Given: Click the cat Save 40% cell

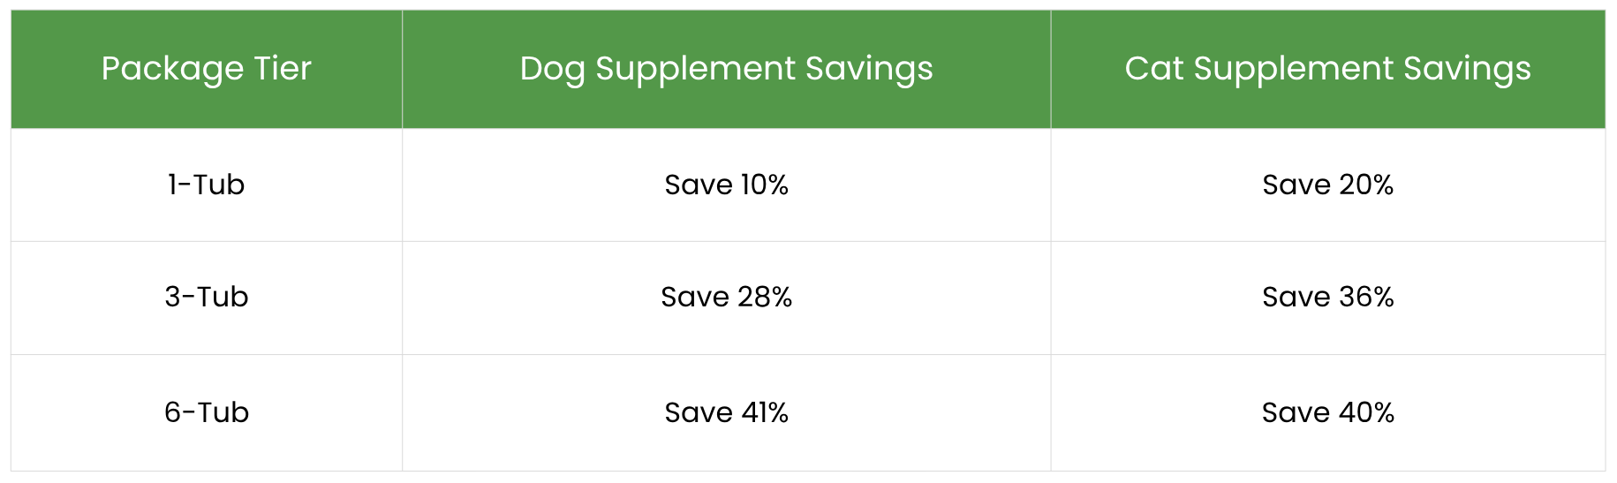Looking at the screenshot, I should (x=1327, y=412).
